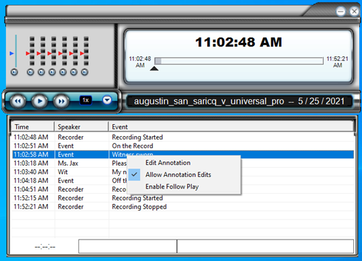Click the large 11:02:48 AM clock display

[239, 42]
